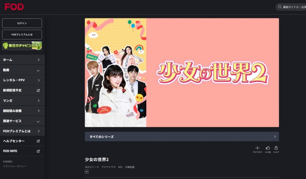Screen dimensions: 306x179
Task: Click the subtitle 字 badge icon
Action: click(x=87, y=172)
